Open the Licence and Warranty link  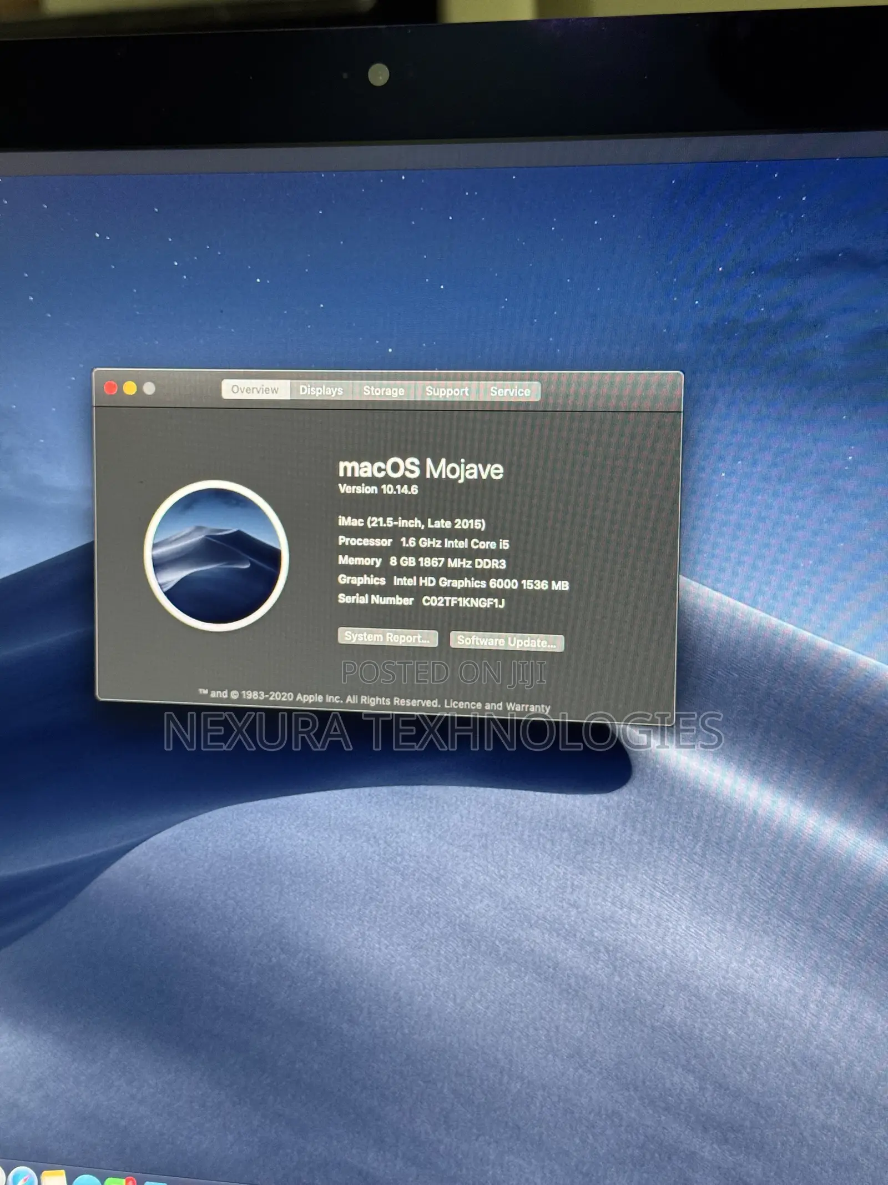point(497,706)
